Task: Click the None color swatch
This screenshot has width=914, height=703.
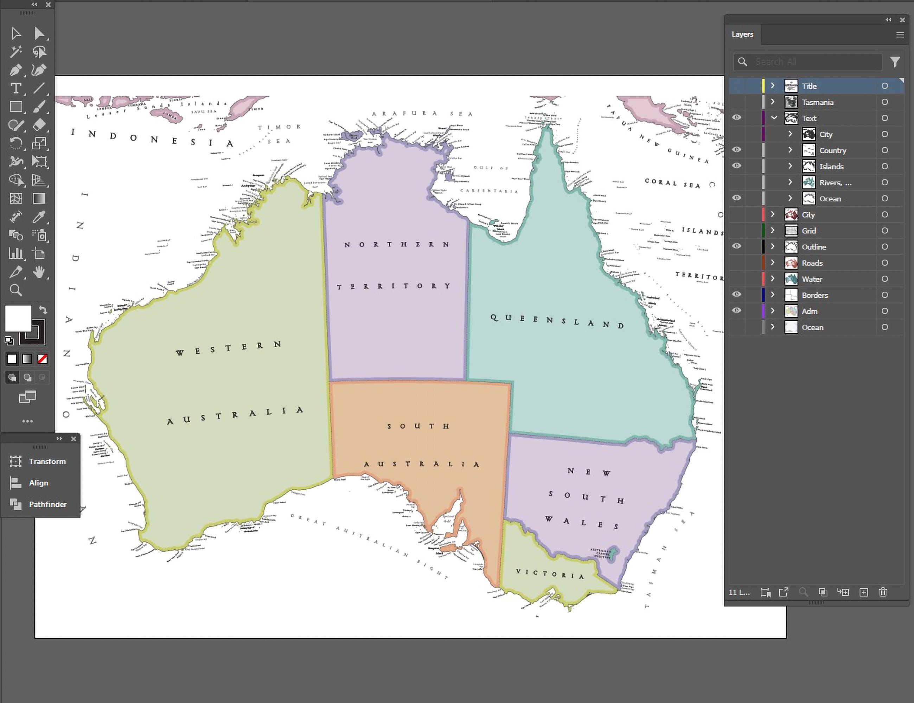Action: (42, 359)
